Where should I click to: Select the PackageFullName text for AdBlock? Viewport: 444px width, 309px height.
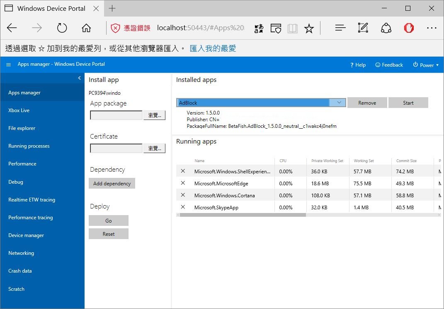pyautogui.click(x=262, y=126)
